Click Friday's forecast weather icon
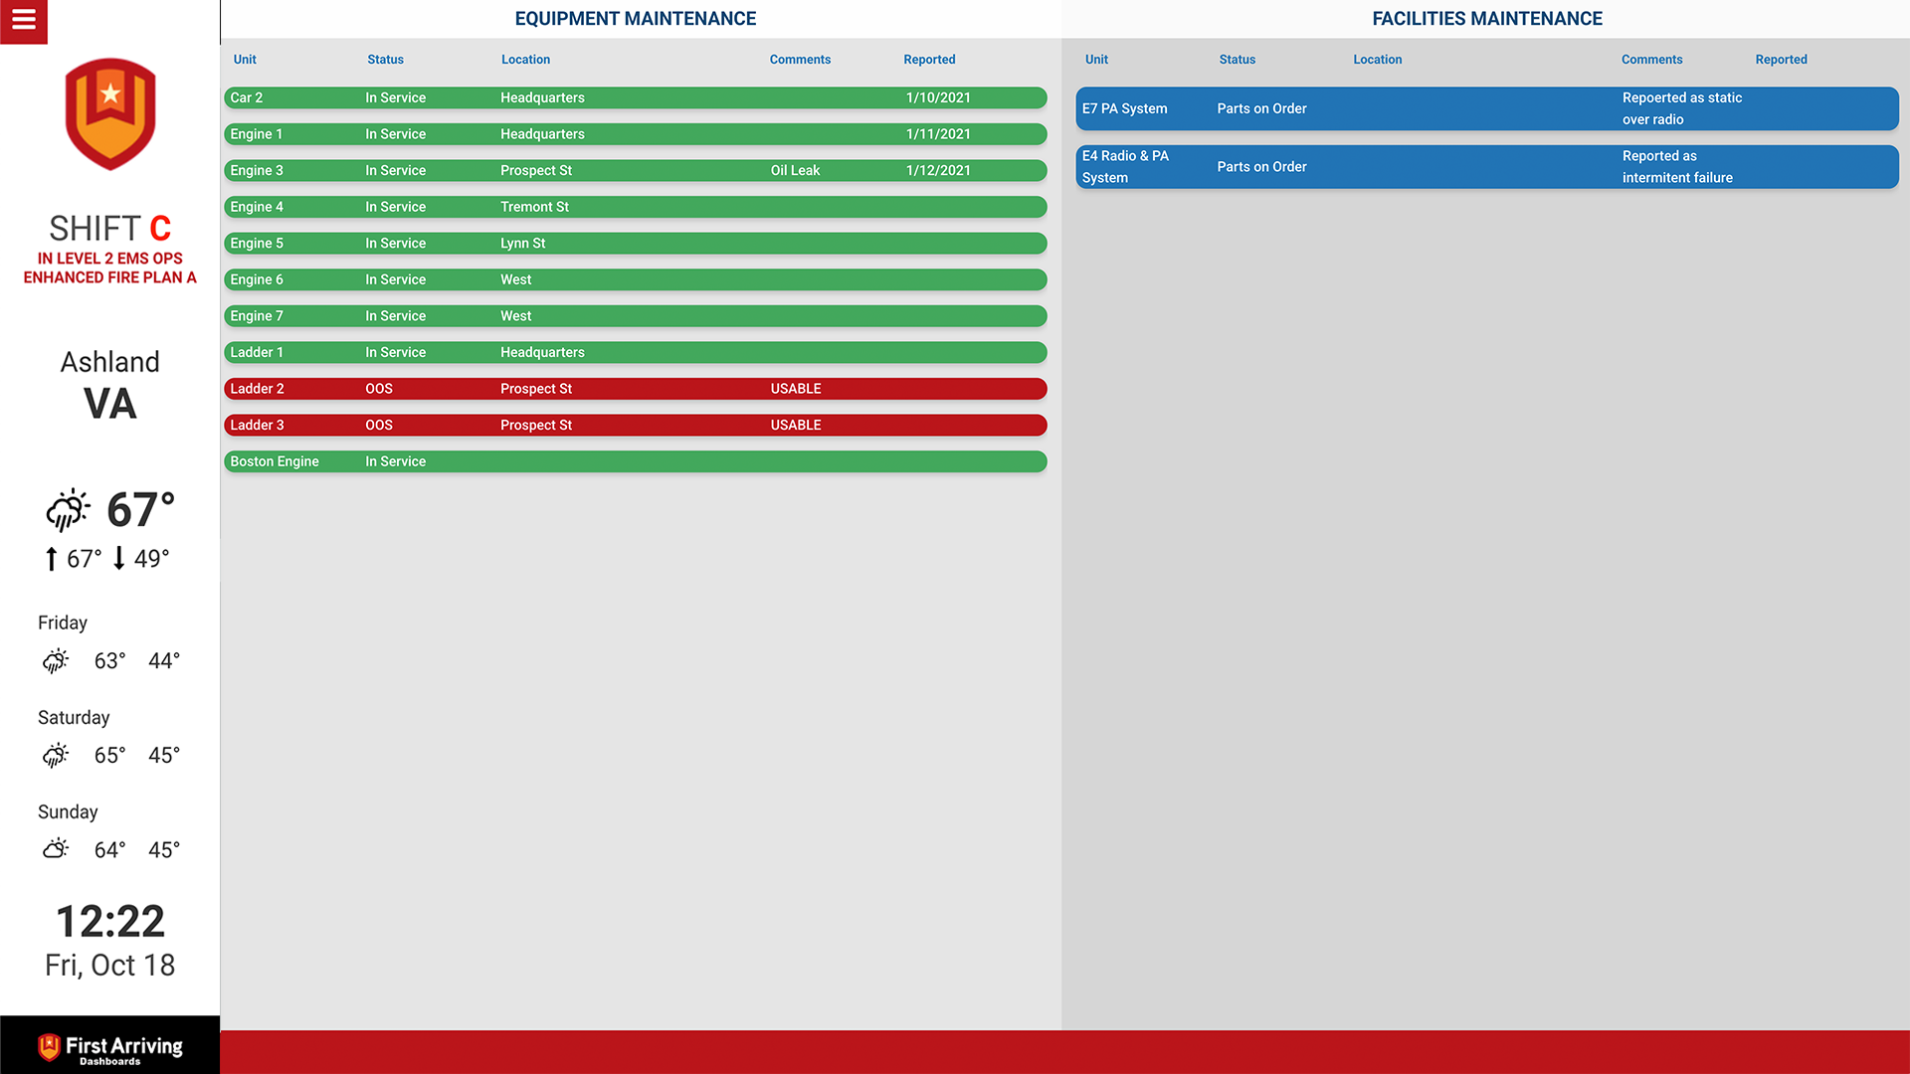Screen dimensions: 1910x1074 (x=56, y=660)
